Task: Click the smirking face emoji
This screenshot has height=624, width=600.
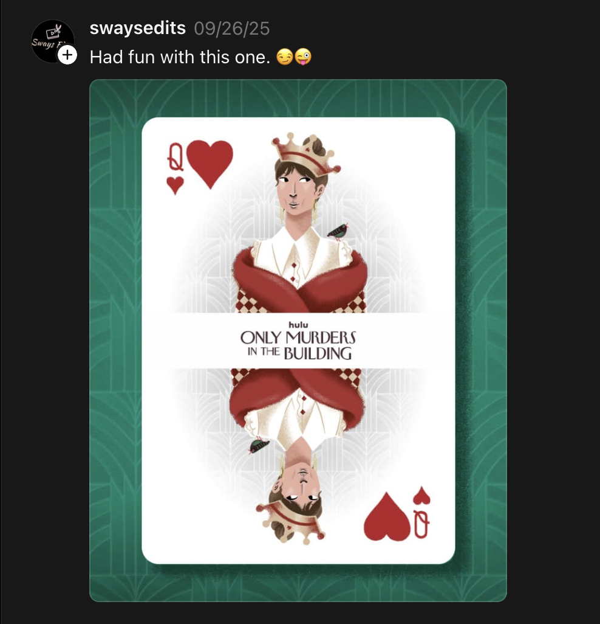Action: point(284,57)
